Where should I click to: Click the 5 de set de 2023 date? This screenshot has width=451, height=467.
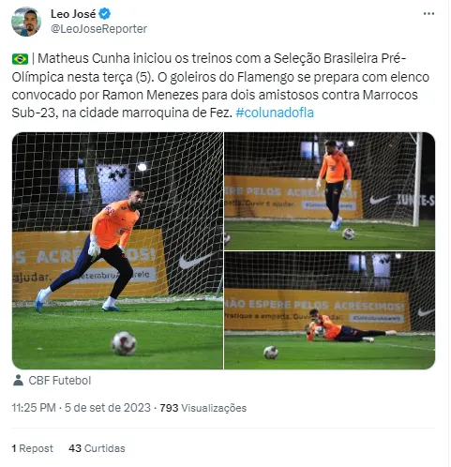click(x=108, y=408)
